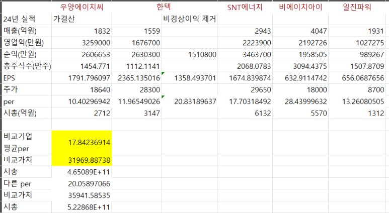Screen dimensions: 389x213
Task: Click EPS cell 2365.135016
Action: [x=136, y=78]
